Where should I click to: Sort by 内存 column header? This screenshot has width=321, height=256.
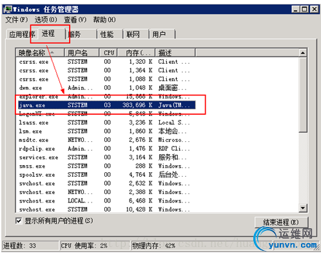136,53
